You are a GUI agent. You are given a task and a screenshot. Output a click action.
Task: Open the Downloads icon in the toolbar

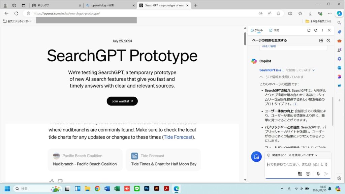pyautogui.click(x=310, y=13)
